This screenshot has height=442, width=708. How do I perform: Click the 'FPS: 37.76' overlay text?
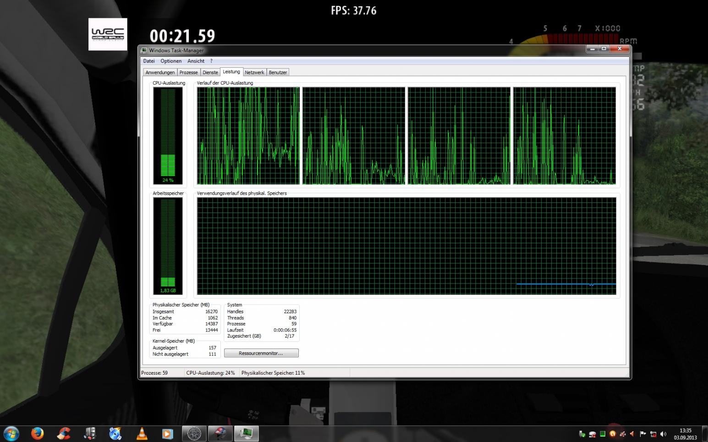pos(354,11)
